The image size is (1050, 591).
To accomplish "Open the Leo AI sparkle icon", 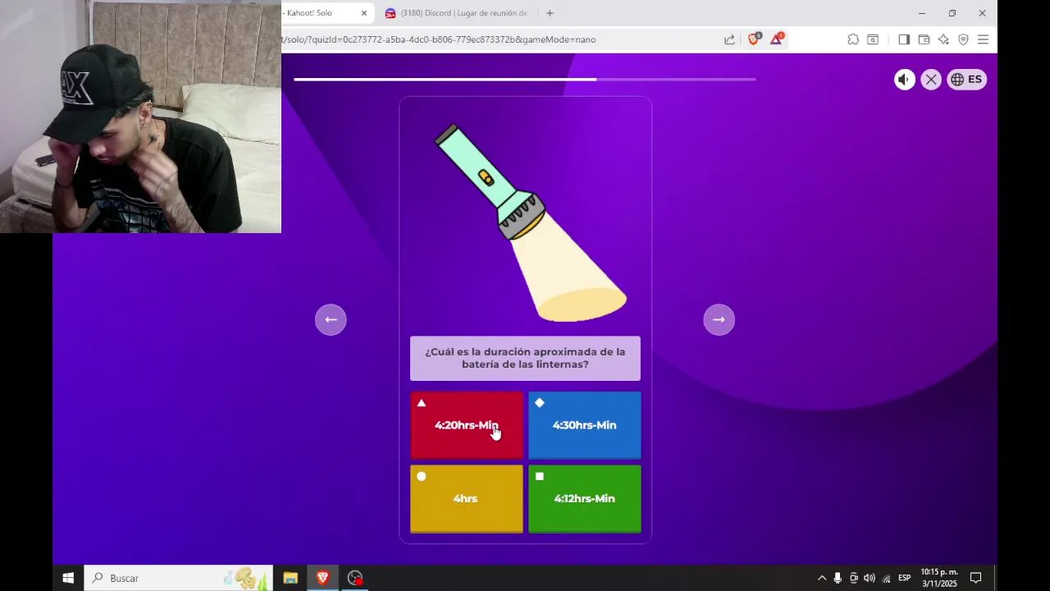I will [x=943, y=39].
